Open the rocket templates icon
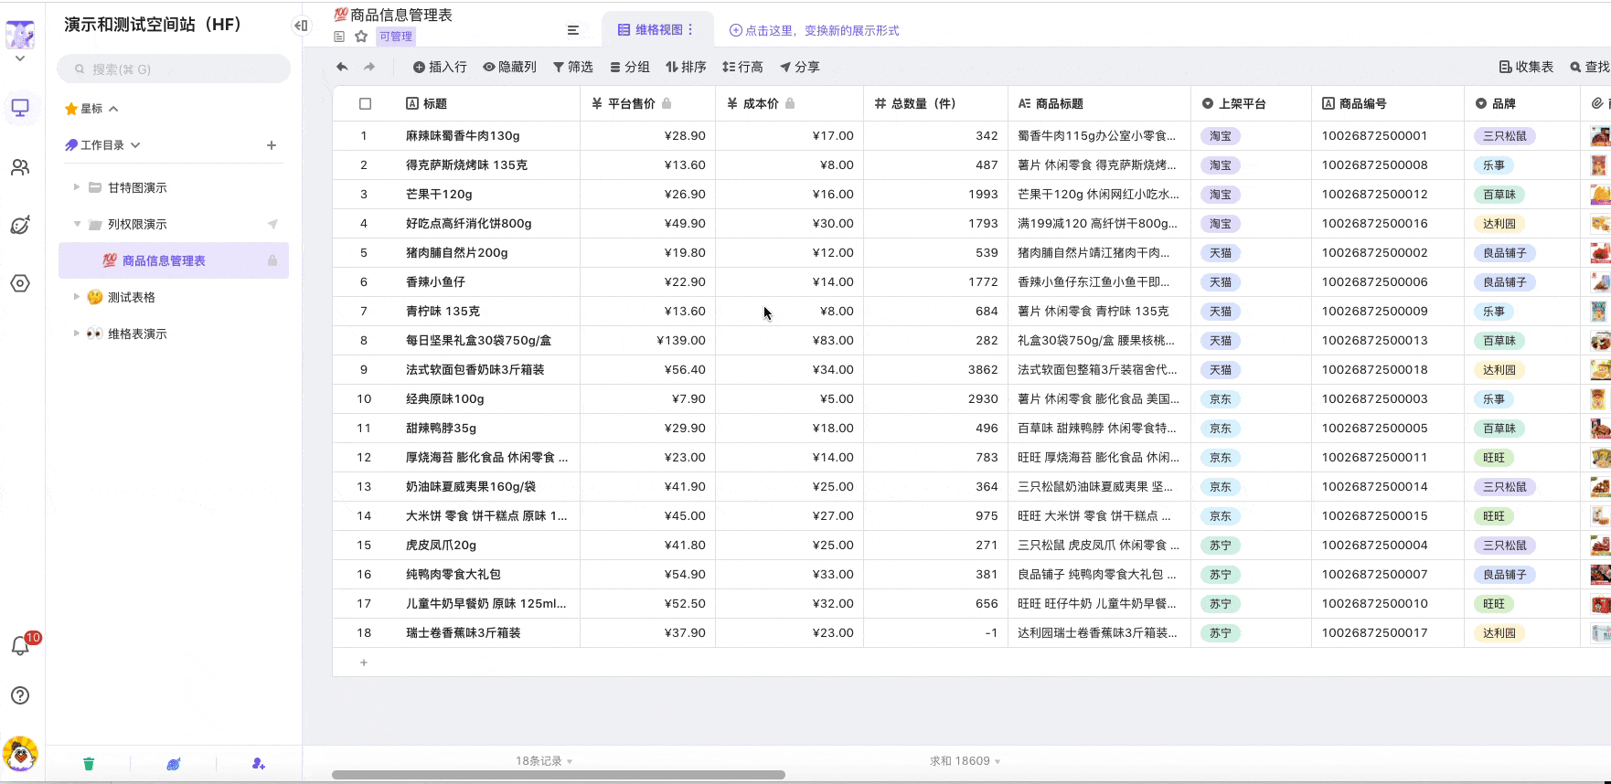The image size is (1611, 784). 20,225
